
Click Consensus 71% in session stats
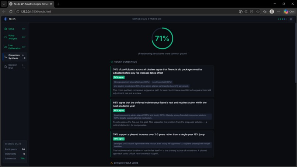coord(15,159)
